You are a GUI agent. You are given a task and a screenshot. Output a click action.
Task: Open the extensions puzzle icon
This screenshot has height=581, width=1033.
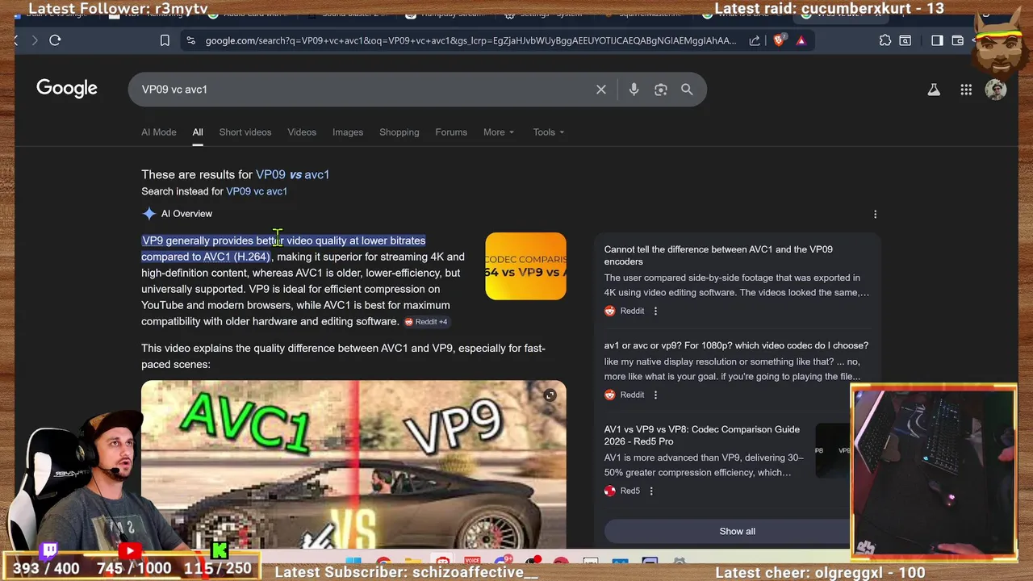click(x=885, y=40)
